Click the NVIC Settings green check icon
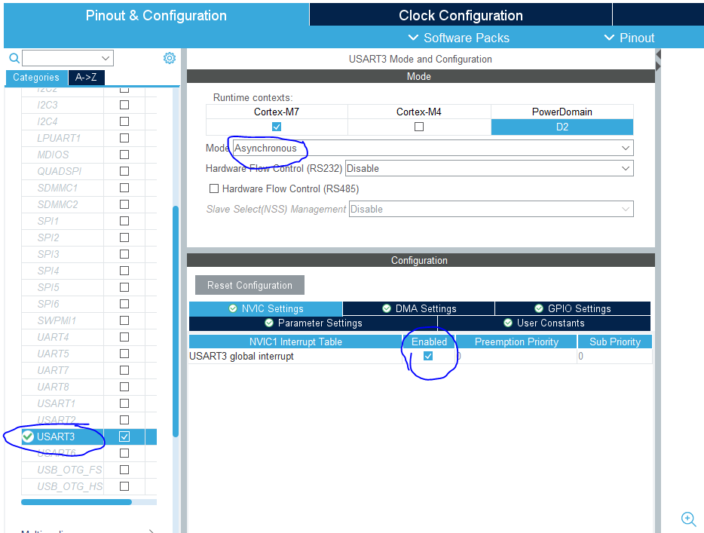The height and width of the screenshot is (533, 704). pyautogui.click(x=233, y=308)
